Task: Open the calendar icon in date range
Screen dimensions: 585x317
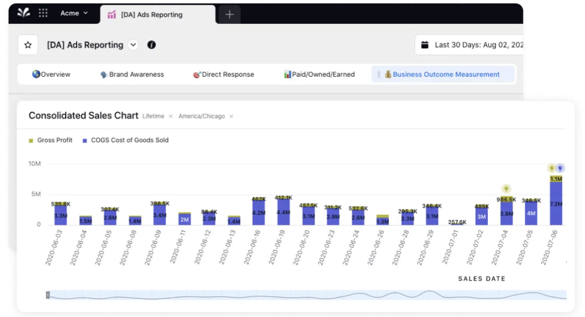Action: click(x=425, y=45)
